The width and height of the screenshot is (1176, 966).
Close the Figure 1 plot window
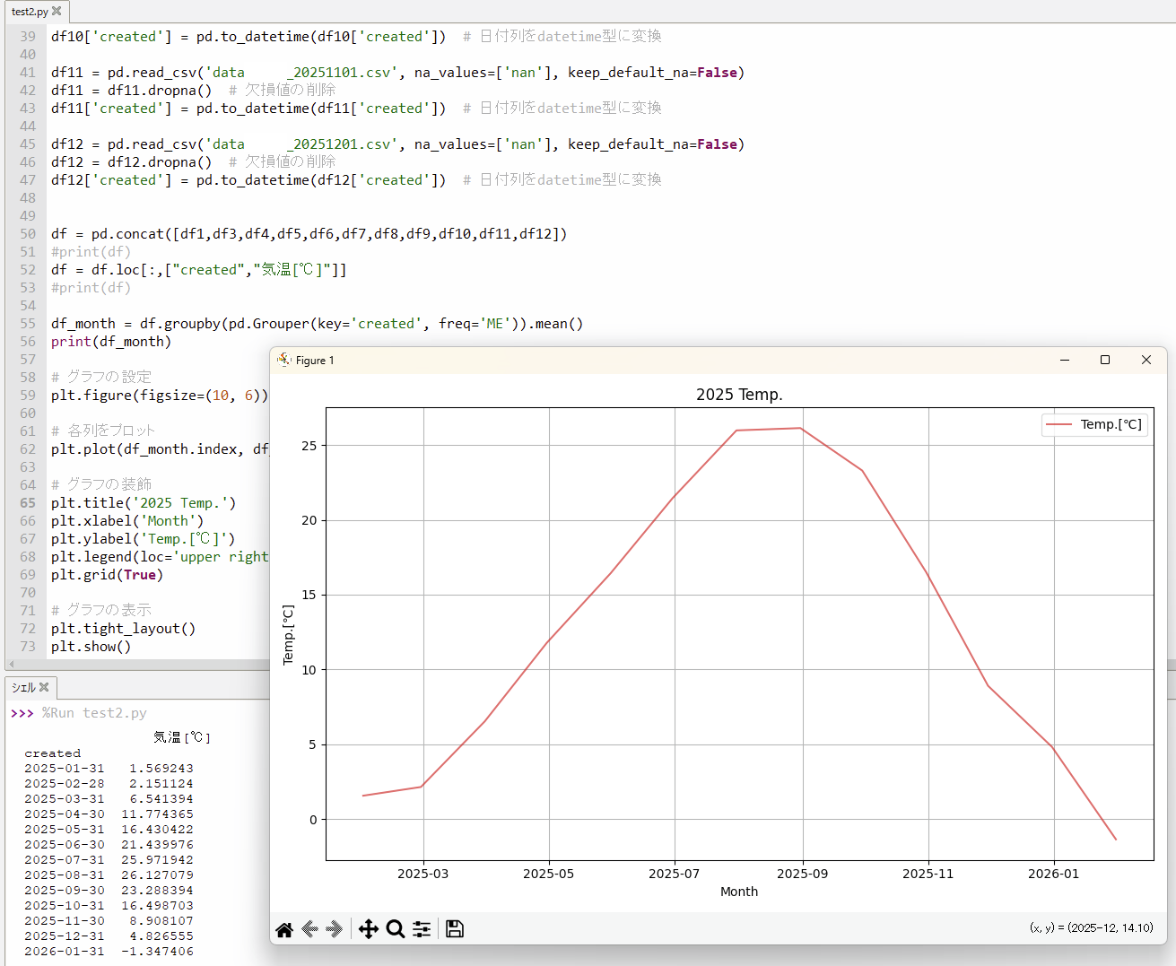click(1146, 360)
